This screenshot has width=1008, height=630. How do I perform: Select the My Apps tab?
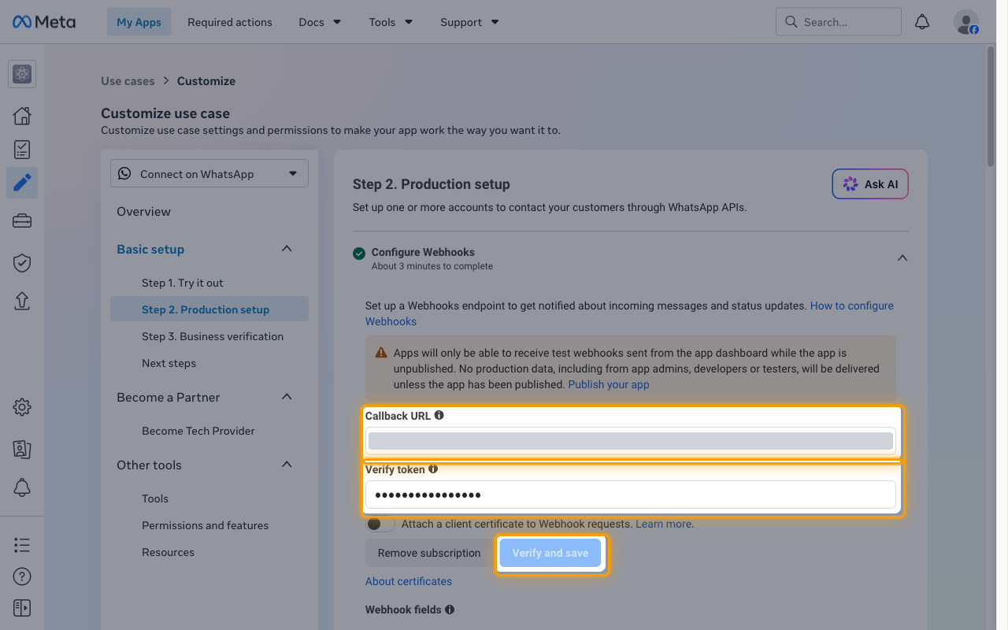[x=139, y=22]
